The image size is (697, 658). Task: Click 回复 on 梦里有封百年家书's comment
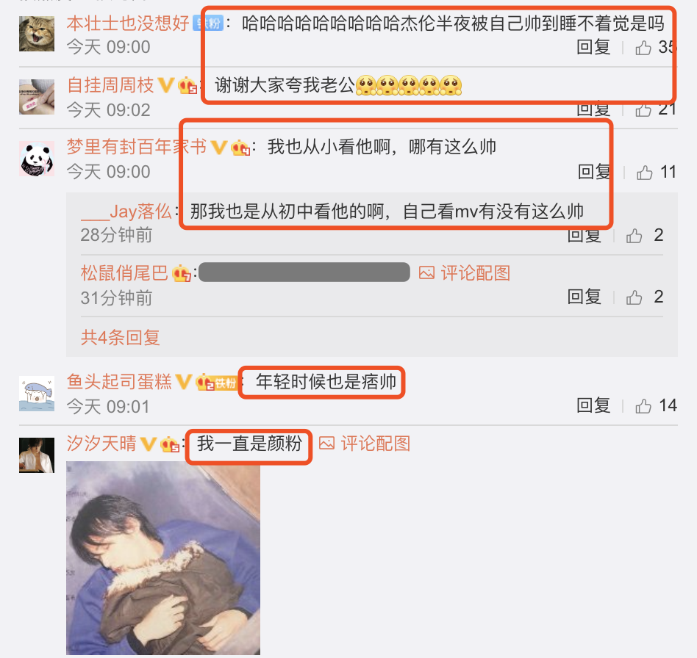point(594,173)
